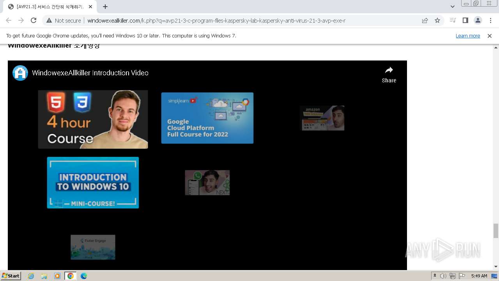Open the Chrome profile avatar
This screenshot has height=281, width=499.
[478, 21]
